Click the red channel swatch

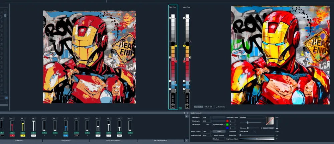[x=227, y=121]
